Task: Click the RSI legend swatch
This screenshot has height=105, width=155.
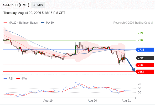Action: tap(5, 79)
